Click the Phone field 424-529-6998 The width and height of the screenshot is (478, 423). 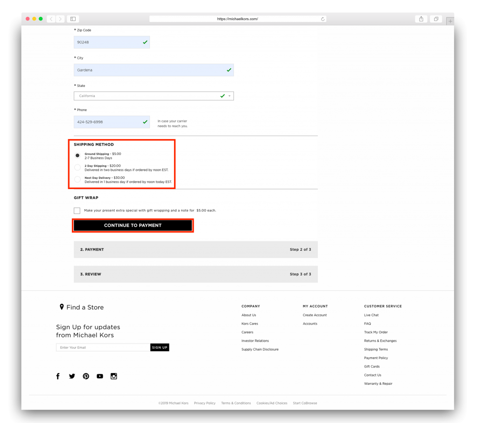point(112,122)
